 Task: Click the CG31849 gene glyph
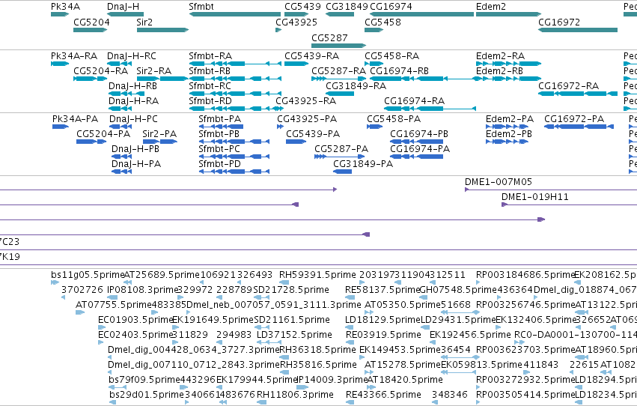(340, 14)
